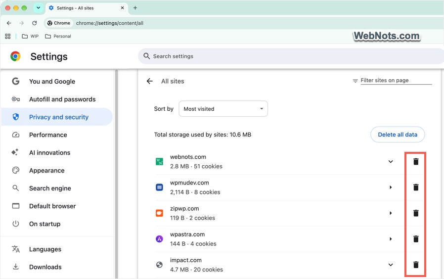Open You and Google settings

click(x=52, y=82)
